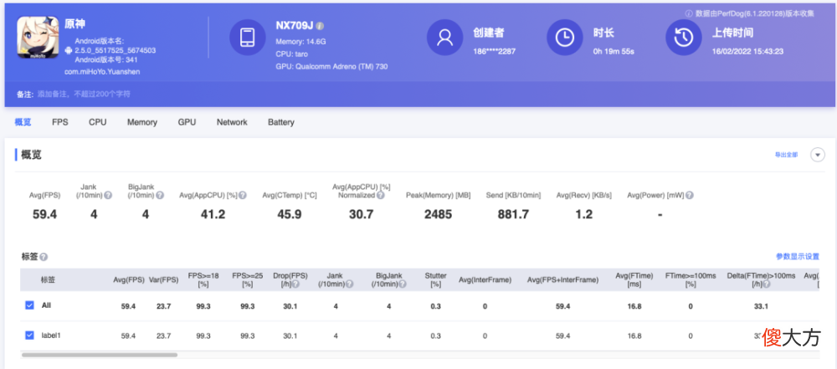Image resolution: width=837 pixels, height=369 pixels.
Task: Click Avg(CTemp) value 45.9
Action: coord(290,215)
